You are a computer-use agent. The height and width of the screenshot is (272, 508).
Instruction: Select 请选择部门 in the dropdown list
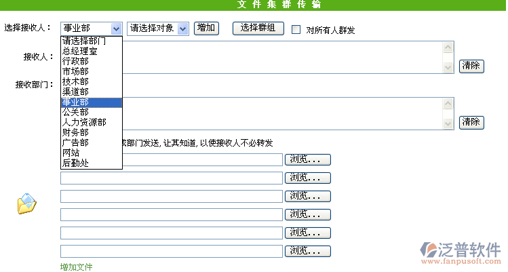[92, 41]
